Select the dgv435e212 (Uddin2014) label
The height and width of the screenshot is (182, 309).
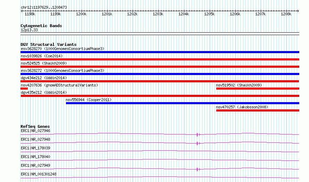pyautogui.click(x=44, y=92)
